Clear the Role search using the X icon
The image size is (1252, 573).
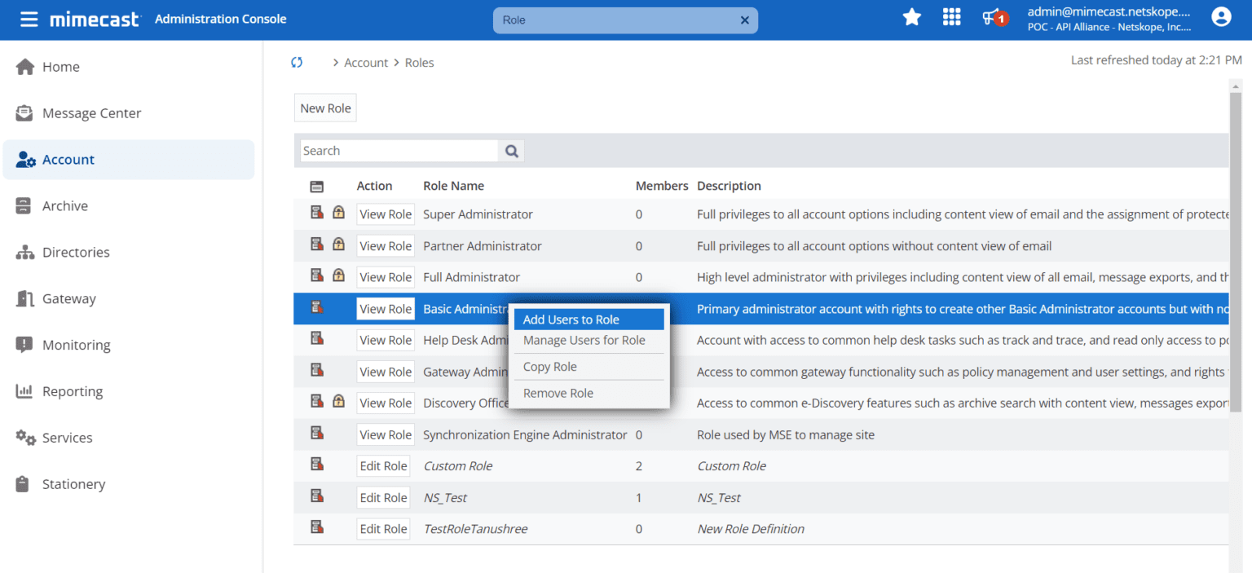744,20
